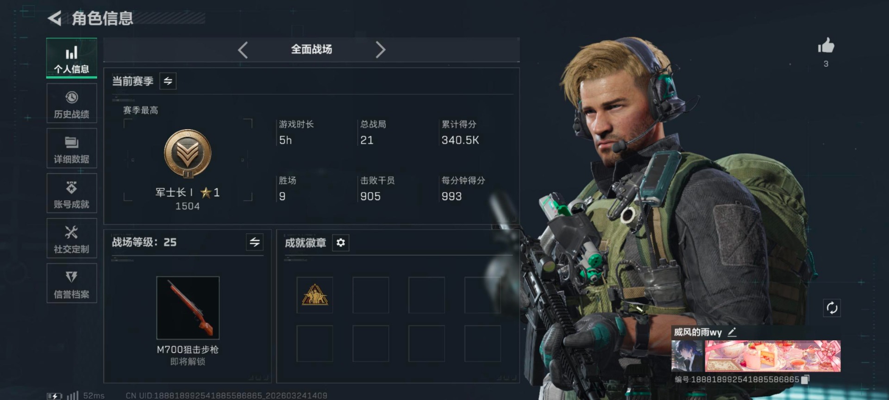The height and width of the screenshot is (400, 889).
Task: Open the 账号成就 tab
Action: pos(72,193)
